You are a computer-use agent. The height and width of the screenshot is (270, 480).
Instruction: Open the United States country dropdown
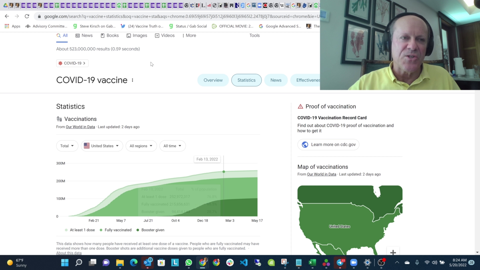[x=102, y=146]
